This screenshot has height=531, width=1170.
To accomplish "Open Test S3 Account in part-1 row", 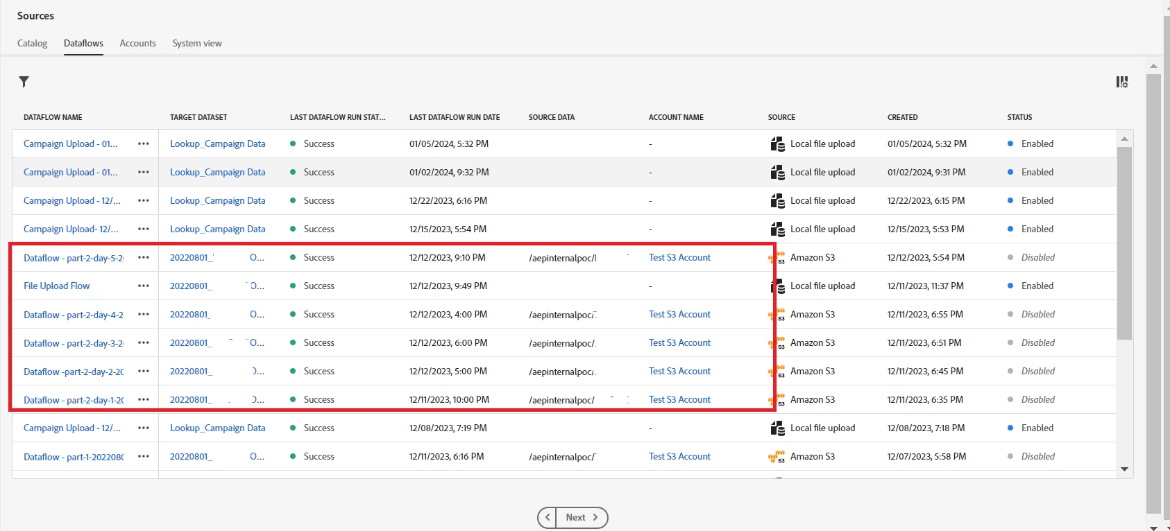I will (x=679, y=456).
